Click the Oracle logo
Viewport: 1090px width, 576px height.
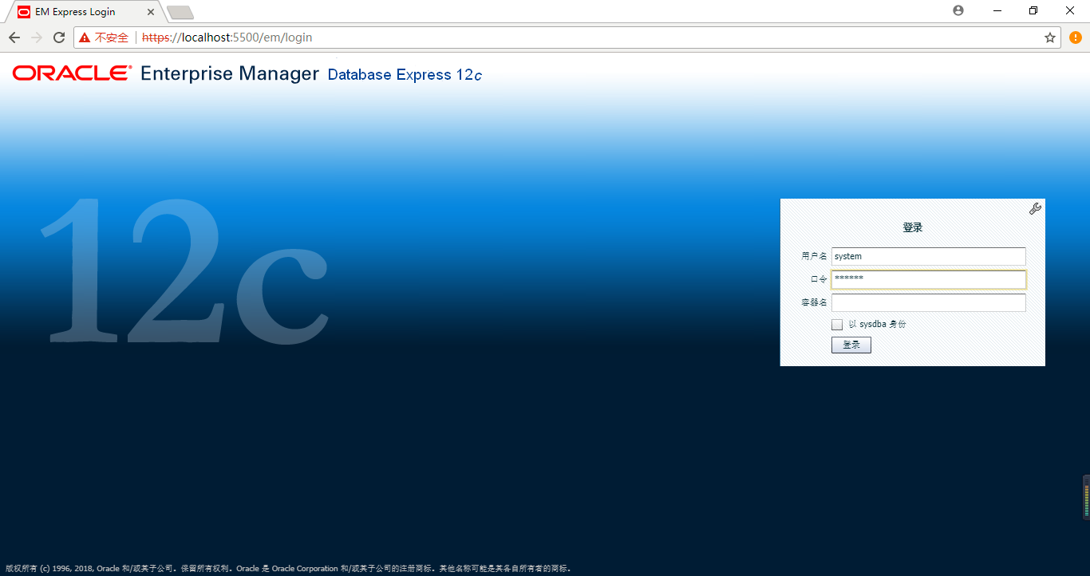tap(73, 73)
